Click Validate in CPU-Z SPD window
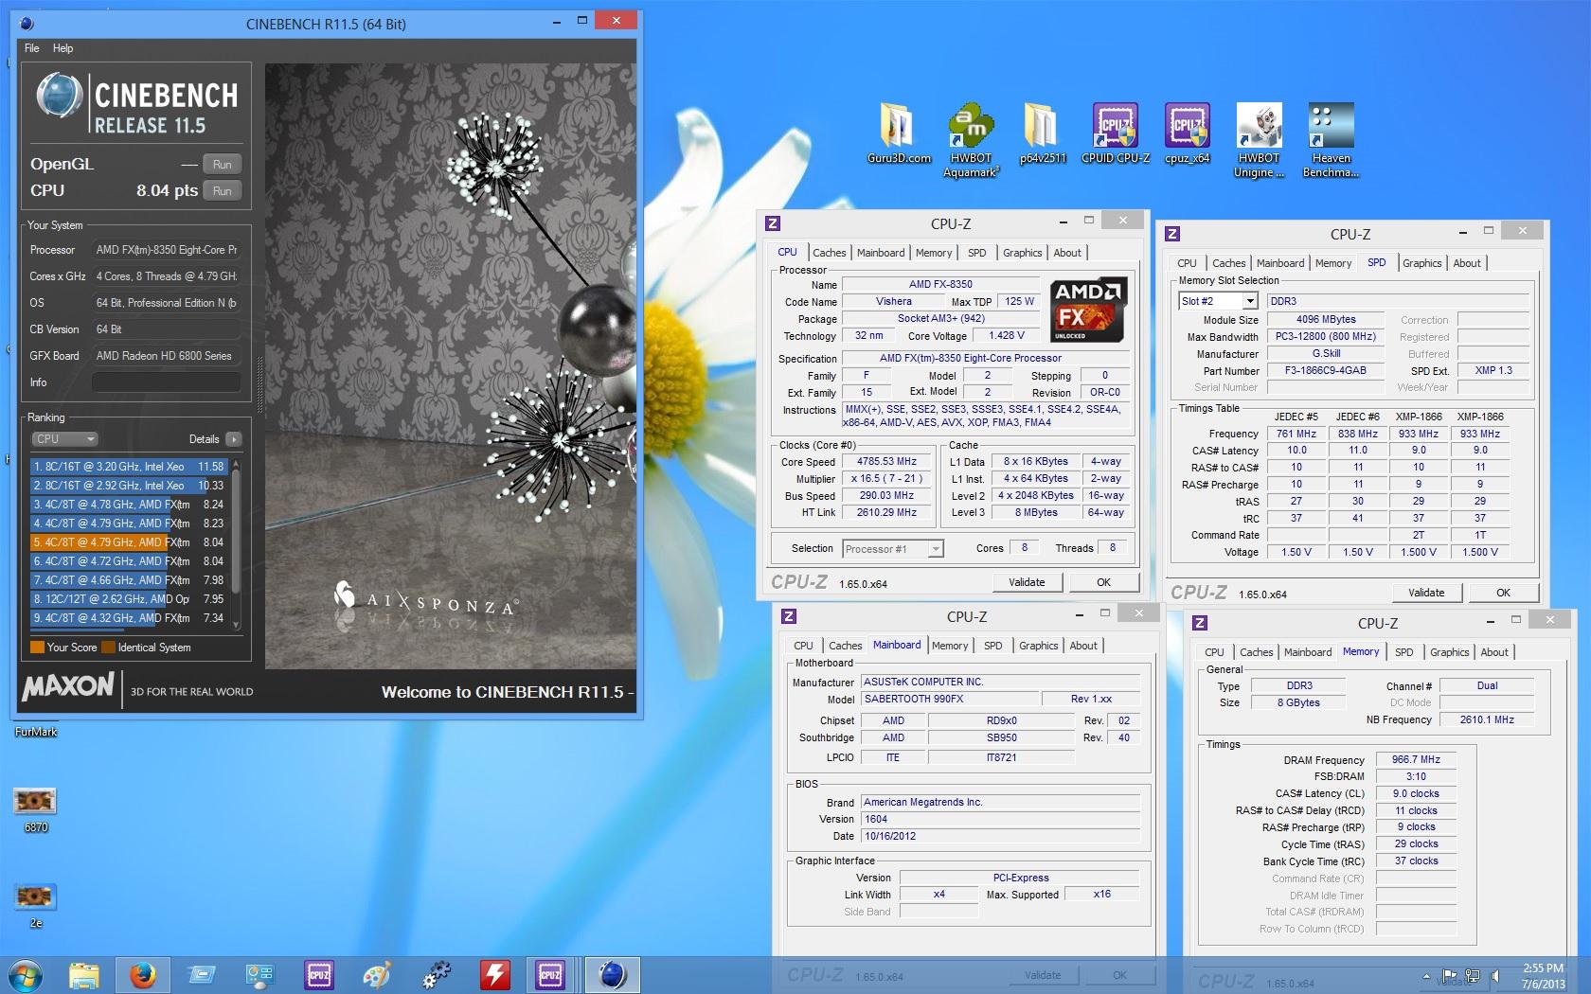 pos(1426,593)
